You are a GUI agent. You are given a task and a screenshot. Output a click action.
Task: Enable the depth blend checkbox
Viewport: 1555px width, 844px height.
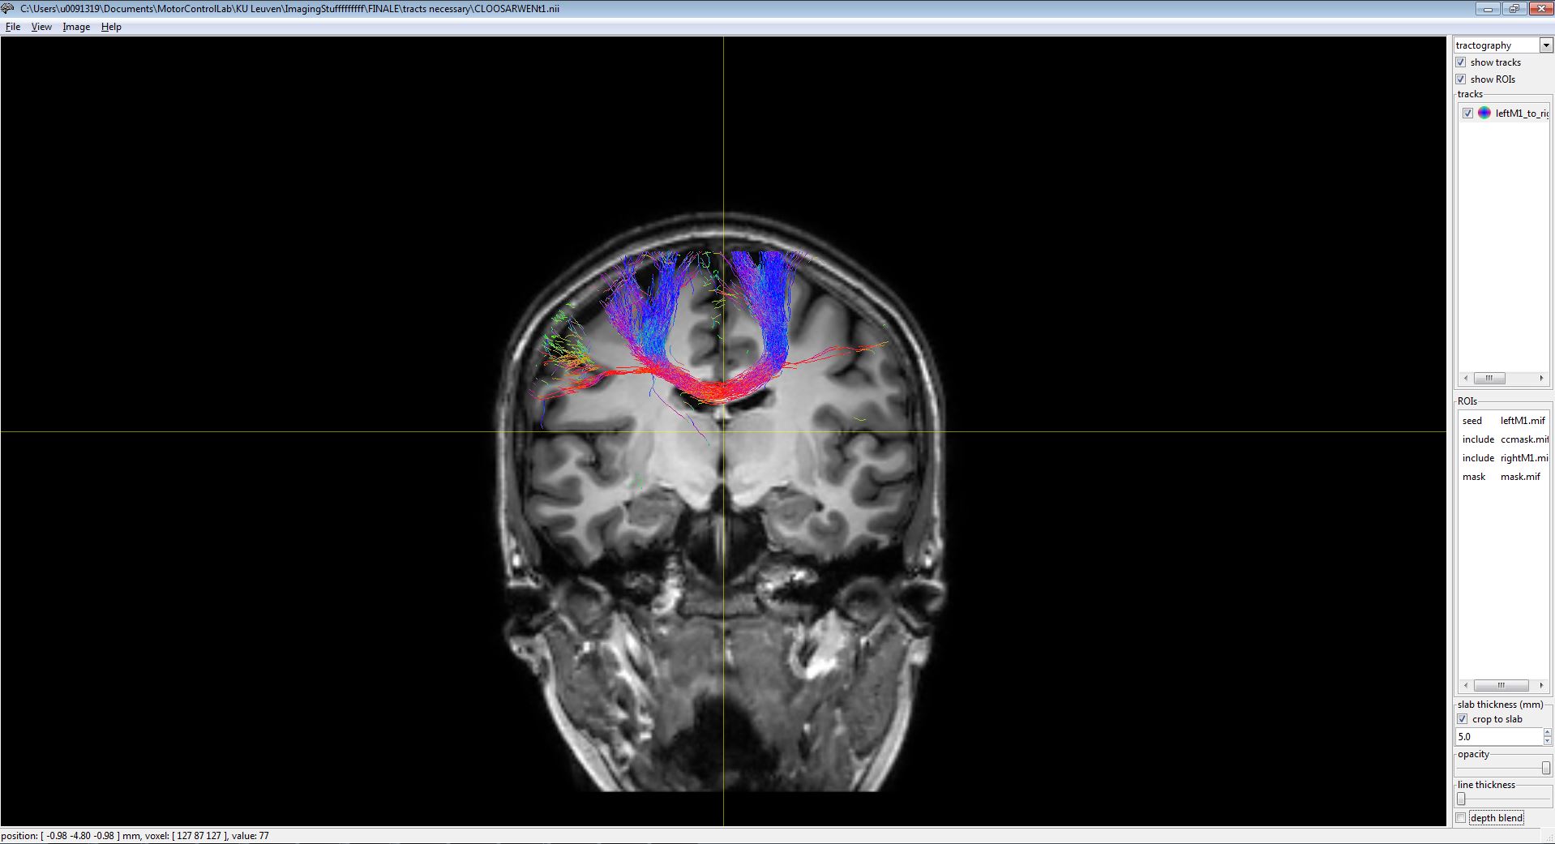1461,818
